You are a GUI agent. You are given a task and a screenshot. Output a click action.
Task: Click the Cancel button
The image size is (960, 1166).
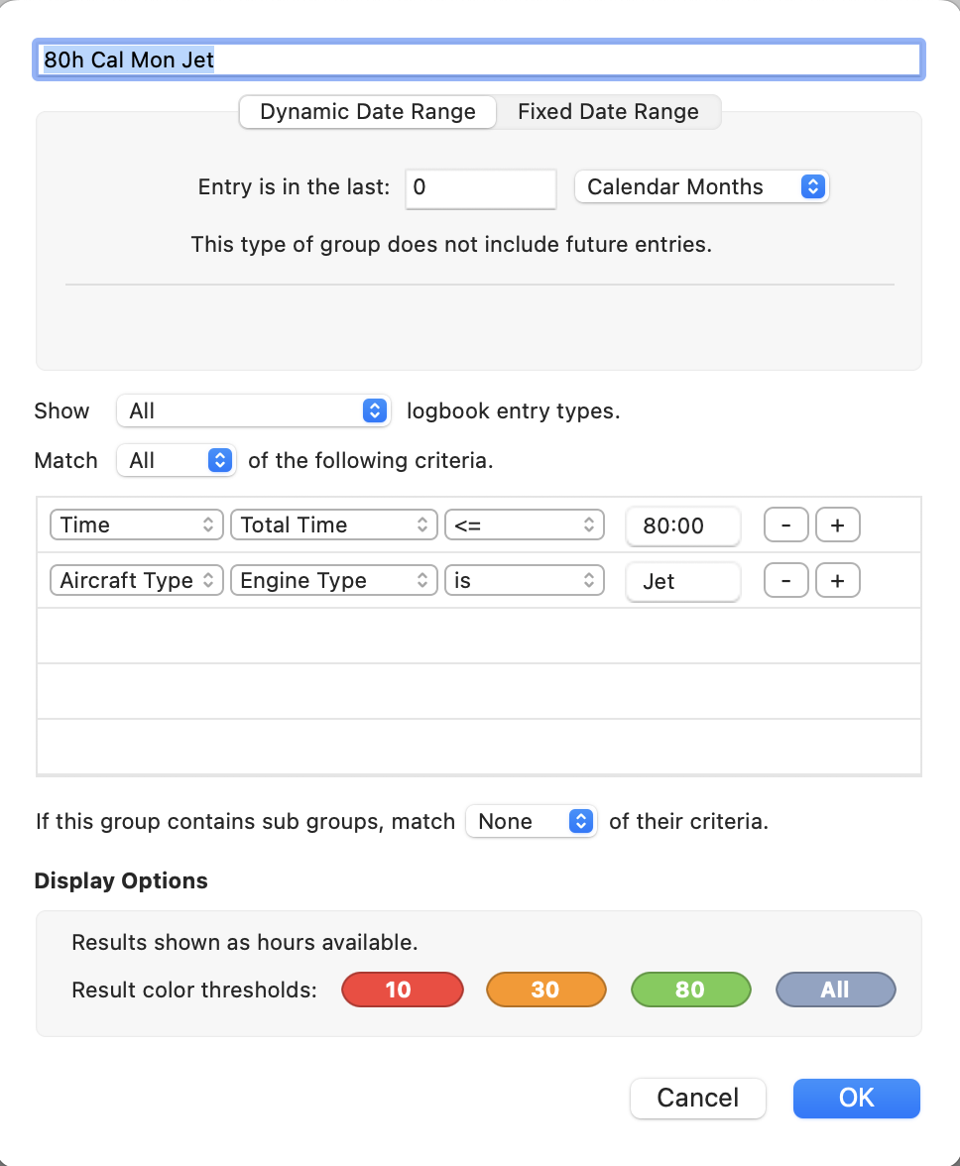coord(697,1098)
